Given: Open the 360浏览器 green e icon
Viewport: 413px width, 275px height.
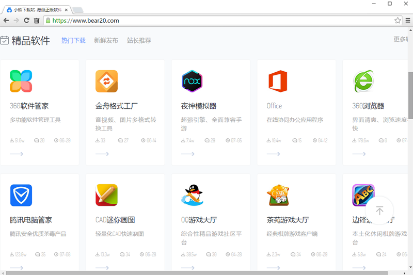Looking at the screenshot, I should coord(363,81).
